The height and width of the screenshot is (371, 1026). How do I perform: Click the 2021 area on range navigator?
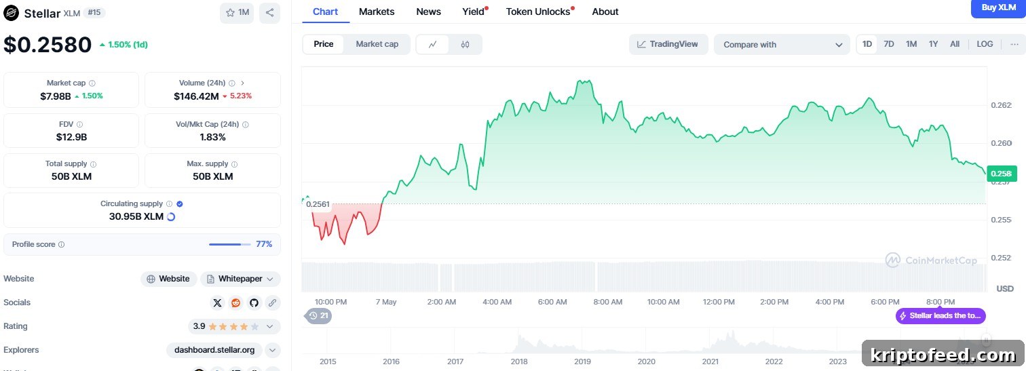pos(710,362)
